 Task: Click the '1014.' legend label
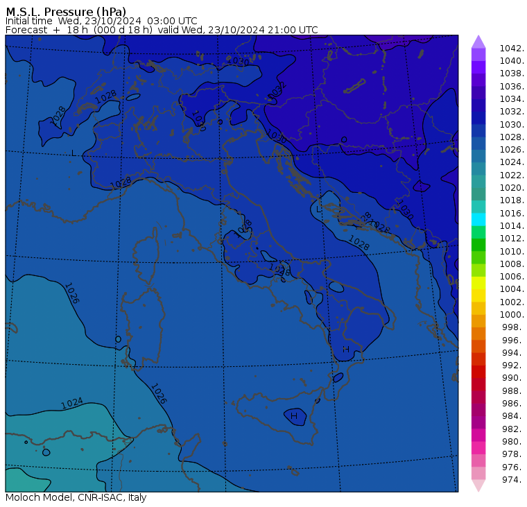pos(512,226)
